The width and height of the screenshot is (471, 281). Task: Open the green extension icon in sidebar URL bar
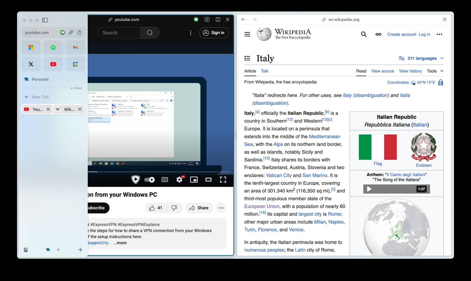[62, 32]
